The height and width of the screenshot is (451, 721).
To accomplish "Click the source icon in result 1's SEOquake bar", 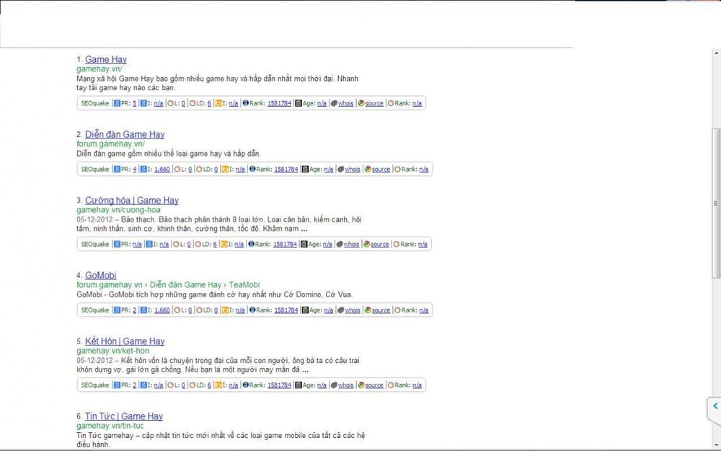I will pos(361,103).
